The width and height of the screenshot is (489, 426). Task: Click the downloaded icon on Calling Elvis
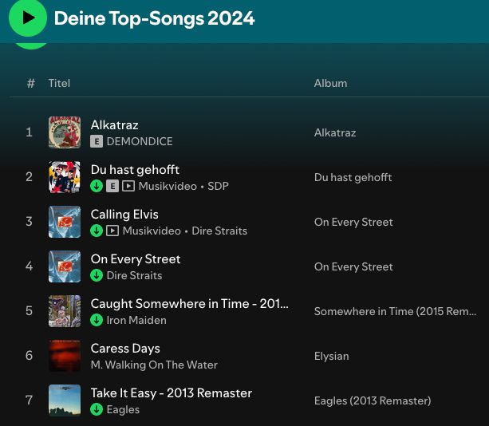pos(97,231)
